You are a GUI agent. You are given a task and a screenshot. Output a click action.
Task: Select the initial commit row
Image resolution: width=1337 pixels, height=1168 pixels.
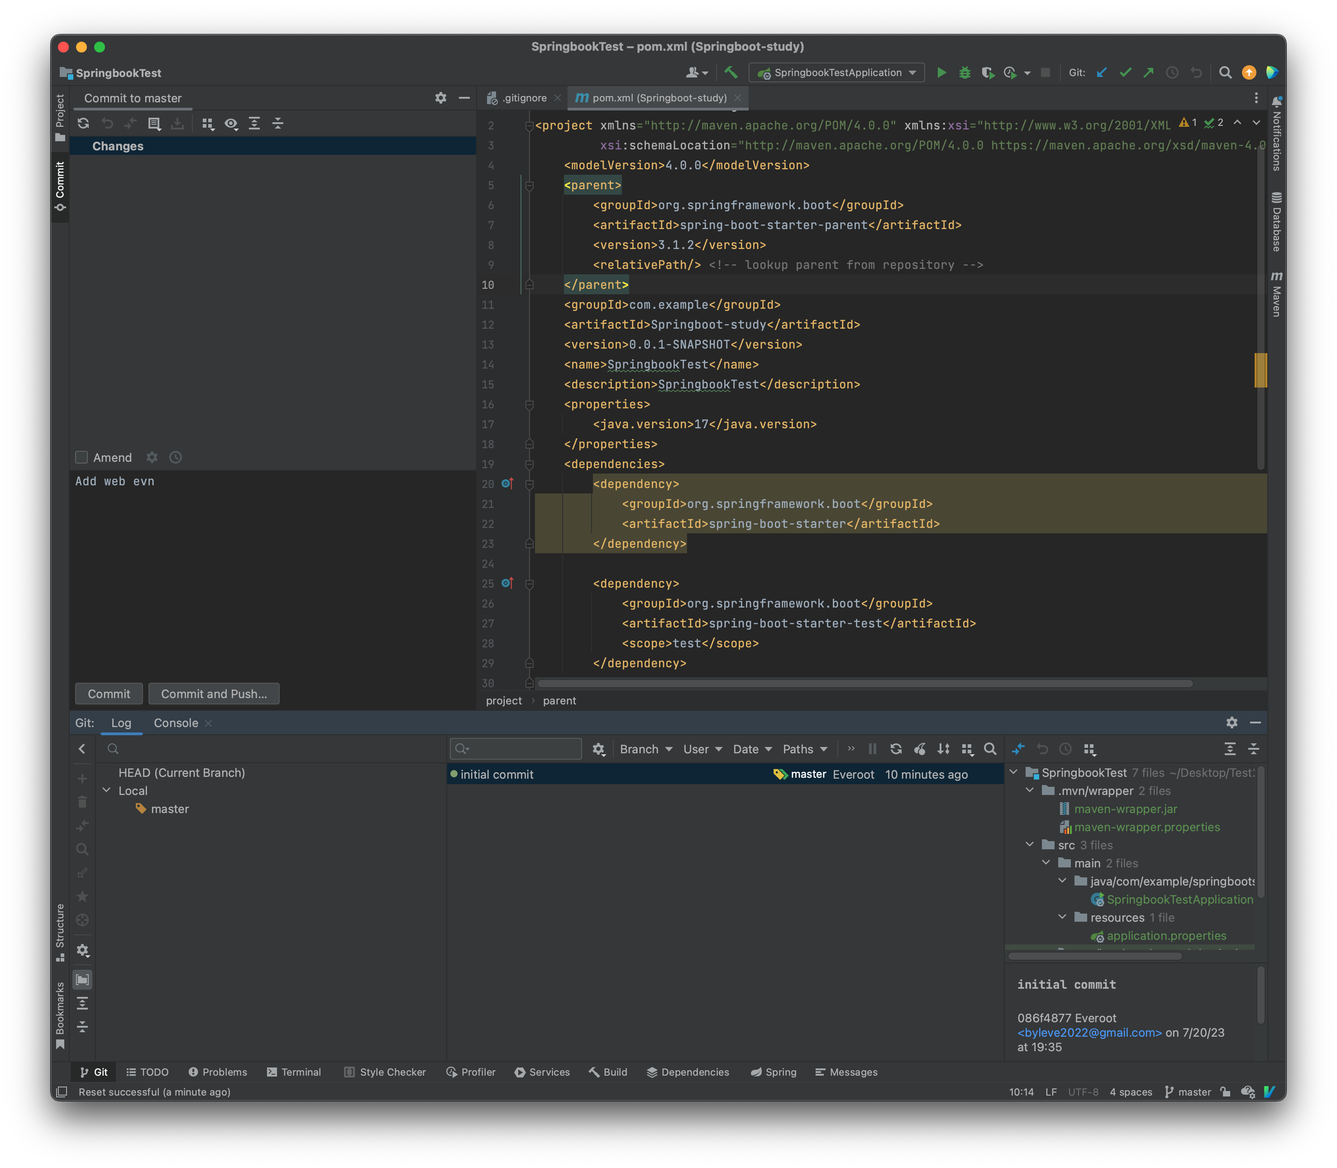(x=725, y=774)
